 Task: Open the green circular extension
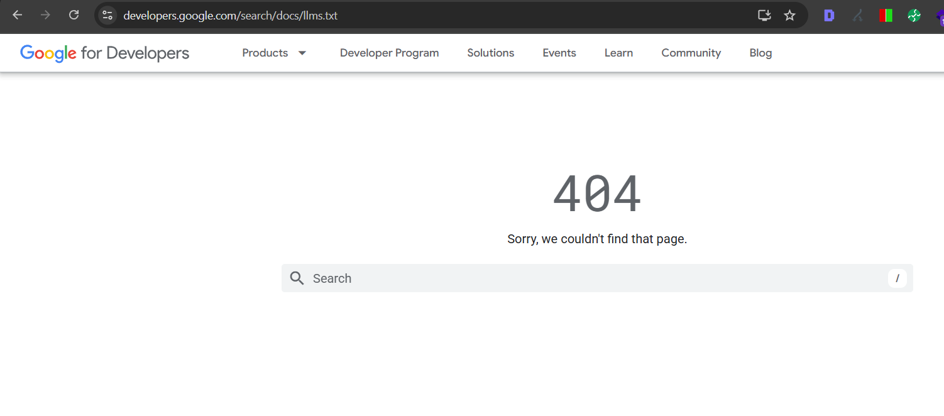click(914, 15)
